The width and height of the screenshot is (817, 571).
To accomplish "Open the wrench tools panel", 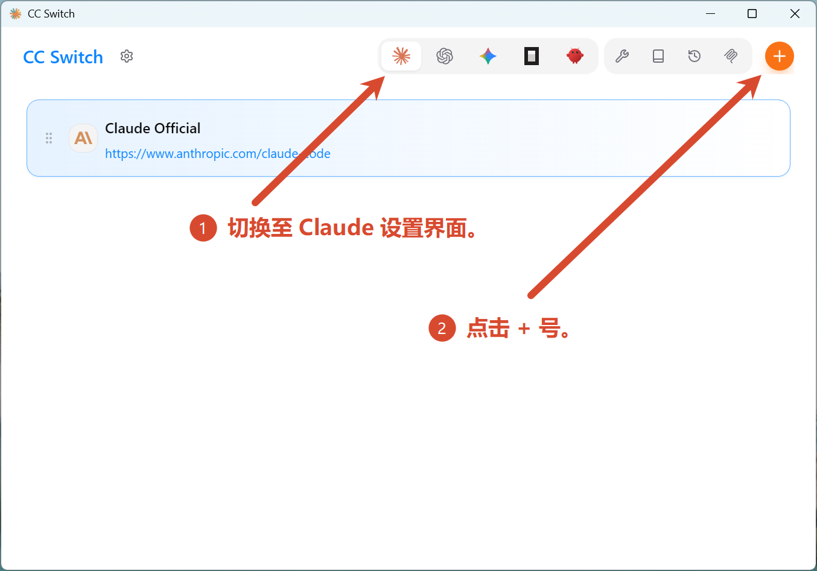I will (x=622, y=56).
